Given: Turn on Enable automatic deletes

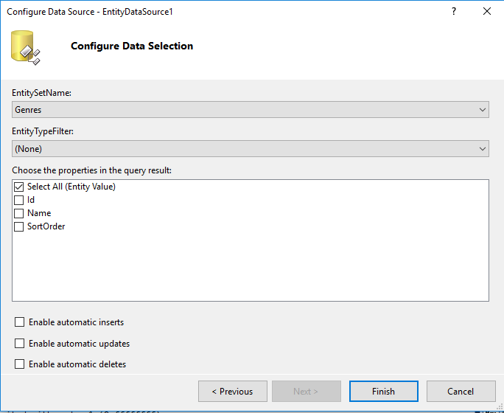Looking at the screenshot, I should [19, 364].
